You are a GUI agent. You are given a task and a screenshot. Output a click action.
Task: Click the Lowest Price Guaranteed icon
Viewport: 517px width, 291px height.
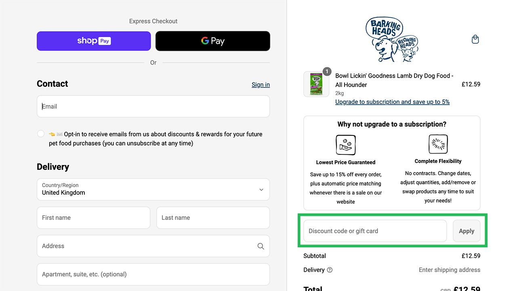pyautogui.click(x=346, y=145)
